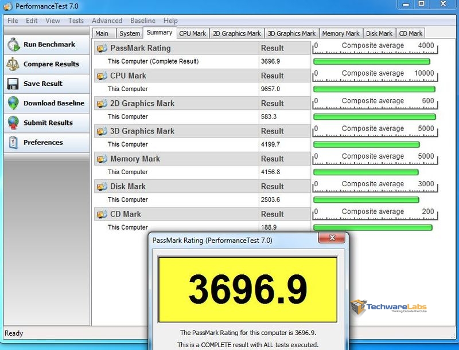Switch to the System tab
Image resolution: width=459 pixels, height=350 pixels.
[x=130, y=33]
